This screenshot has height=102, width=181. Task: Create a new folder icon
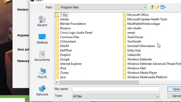[x=157, y=7]
